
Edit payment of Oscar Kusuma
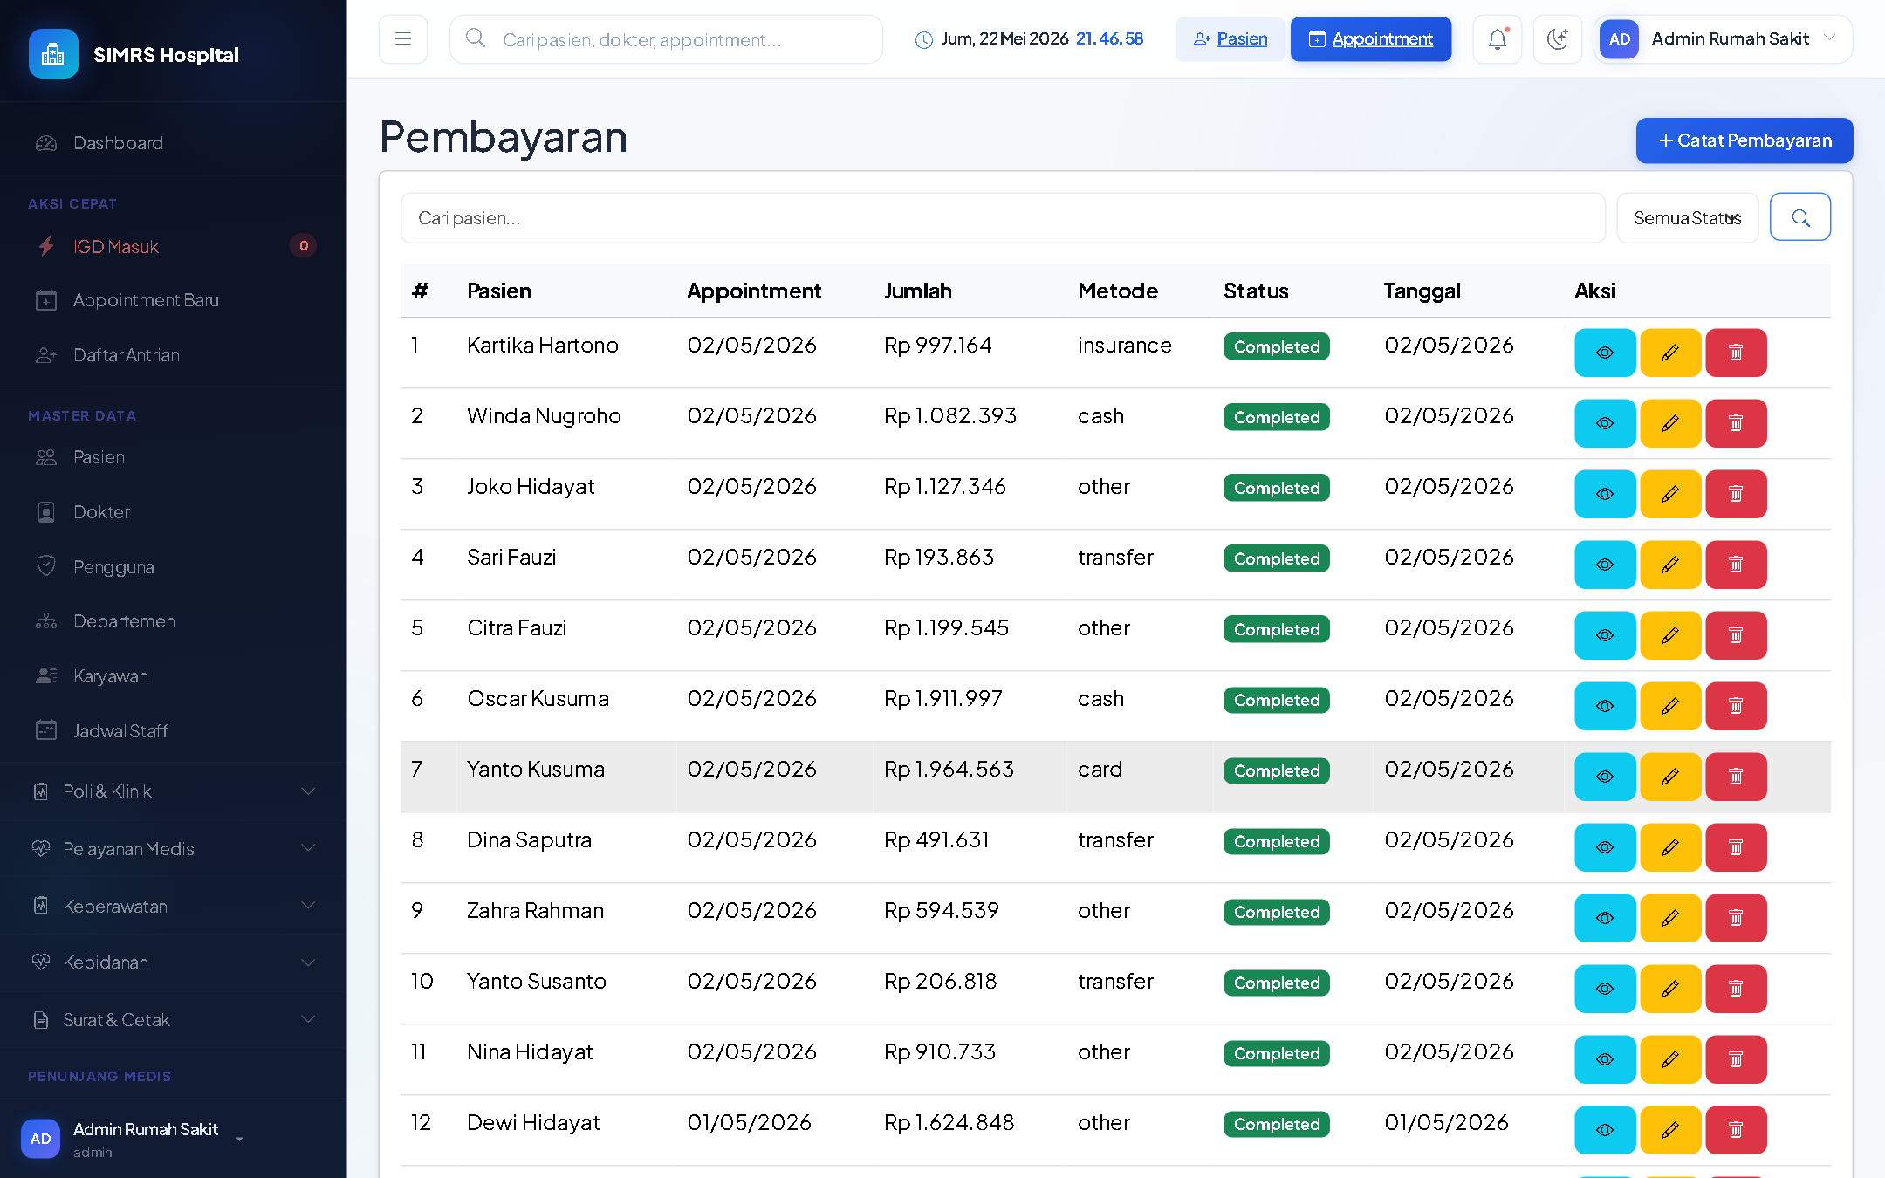[1670, 706]
